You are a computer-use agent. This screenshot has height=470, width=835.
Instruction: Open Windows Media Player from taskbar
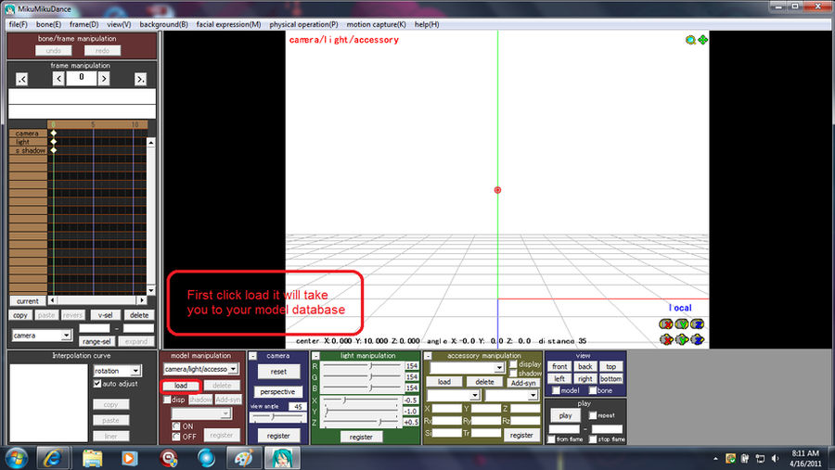[x=129, y=458]
